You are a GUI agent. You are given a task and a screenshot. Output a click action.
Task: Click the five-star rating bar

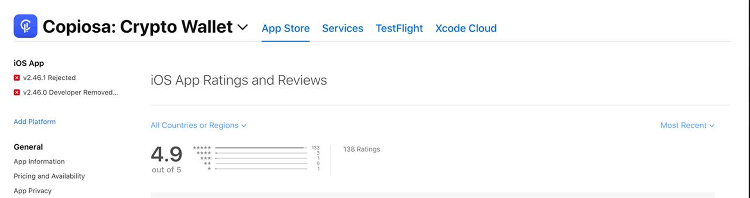(261, 148)
